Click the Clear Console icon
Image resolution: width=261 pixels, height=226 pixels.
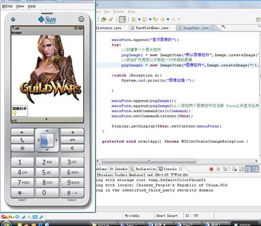click(x=235, y=169)
